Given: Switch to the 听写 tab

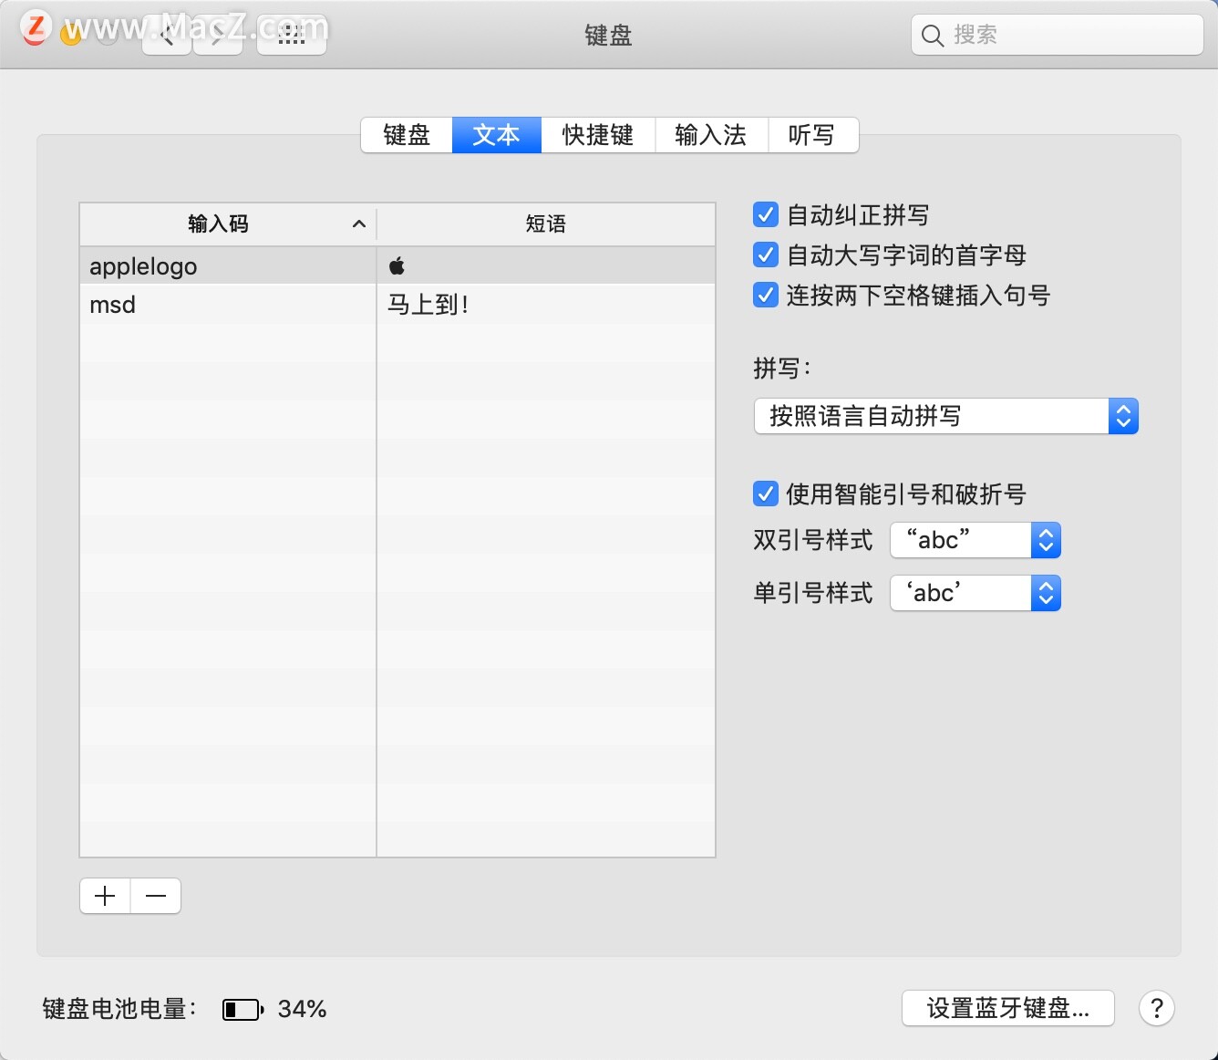Looking at the screenshot, I should [x=812, y=135].
